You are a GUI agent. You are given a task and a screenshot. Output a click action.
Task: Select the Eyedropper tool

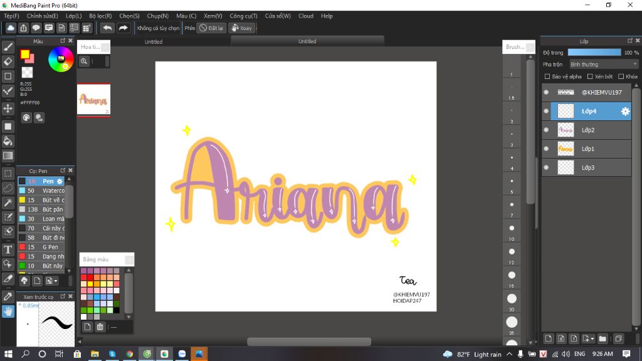(x=8, y=296)
